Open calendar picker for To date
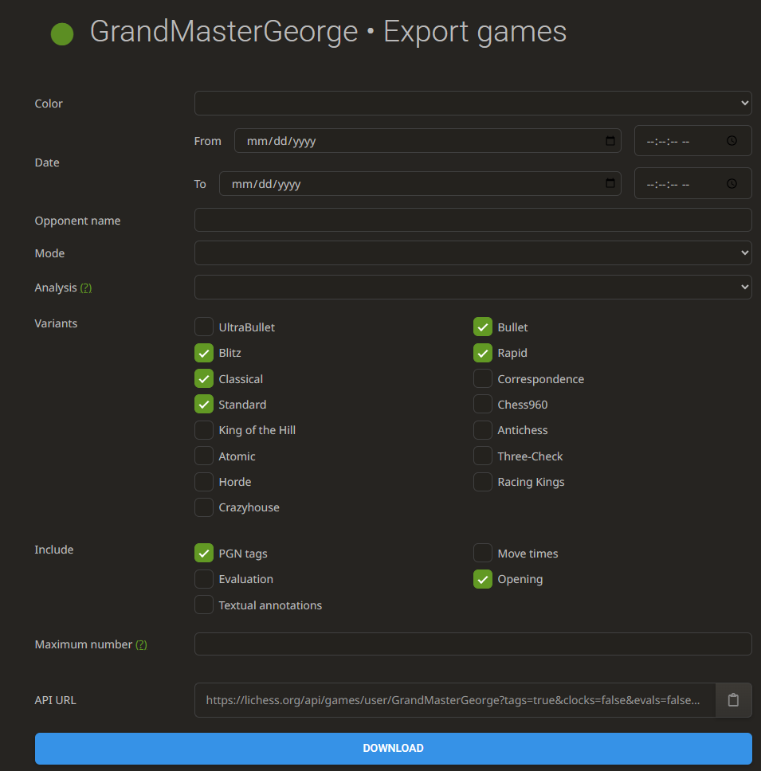The width and height of the screenshot is (761, 771). [x=610, y=184]
